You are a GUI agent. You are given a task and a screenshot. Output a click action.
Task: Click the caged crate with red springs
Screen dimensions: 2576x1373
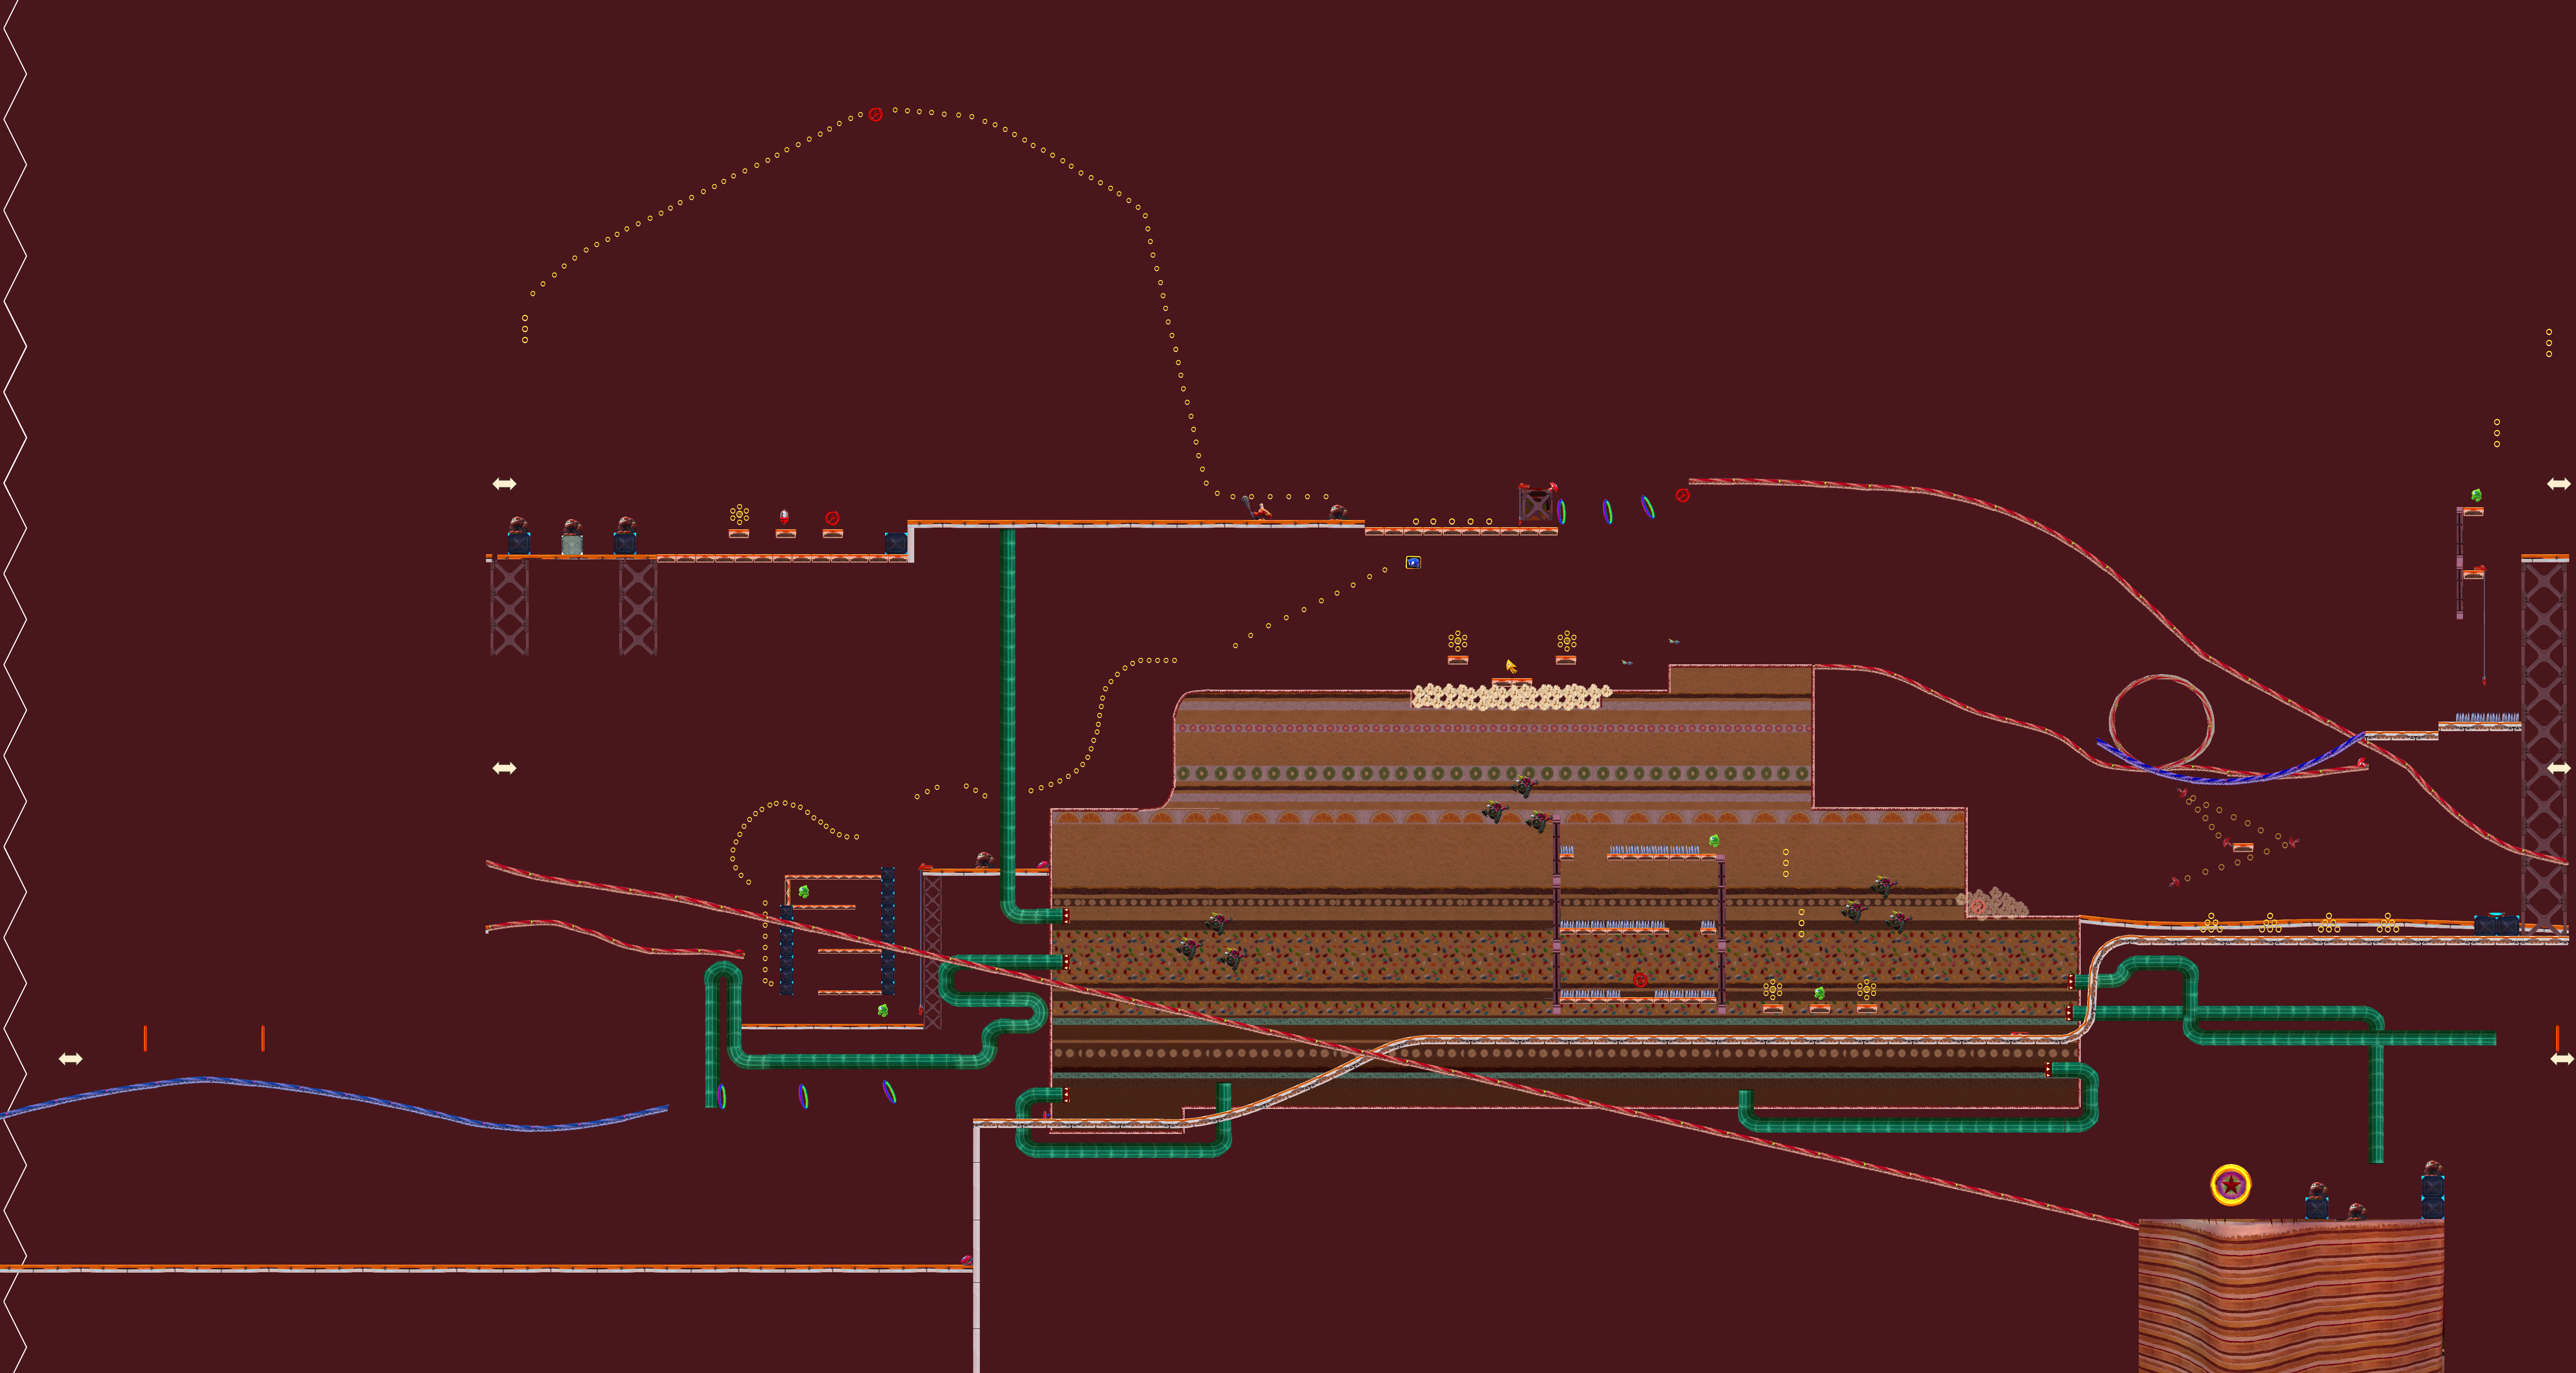tap(1537, 504)
